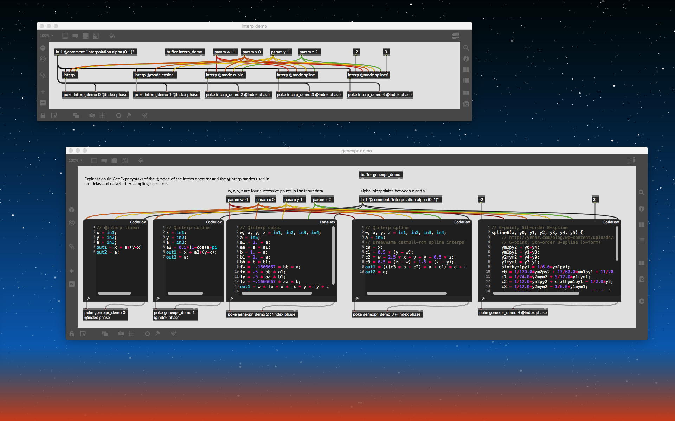Open the code view icon in genexpr toolbar
Screen dimensions: 675x421
click(x=124, y=160)
